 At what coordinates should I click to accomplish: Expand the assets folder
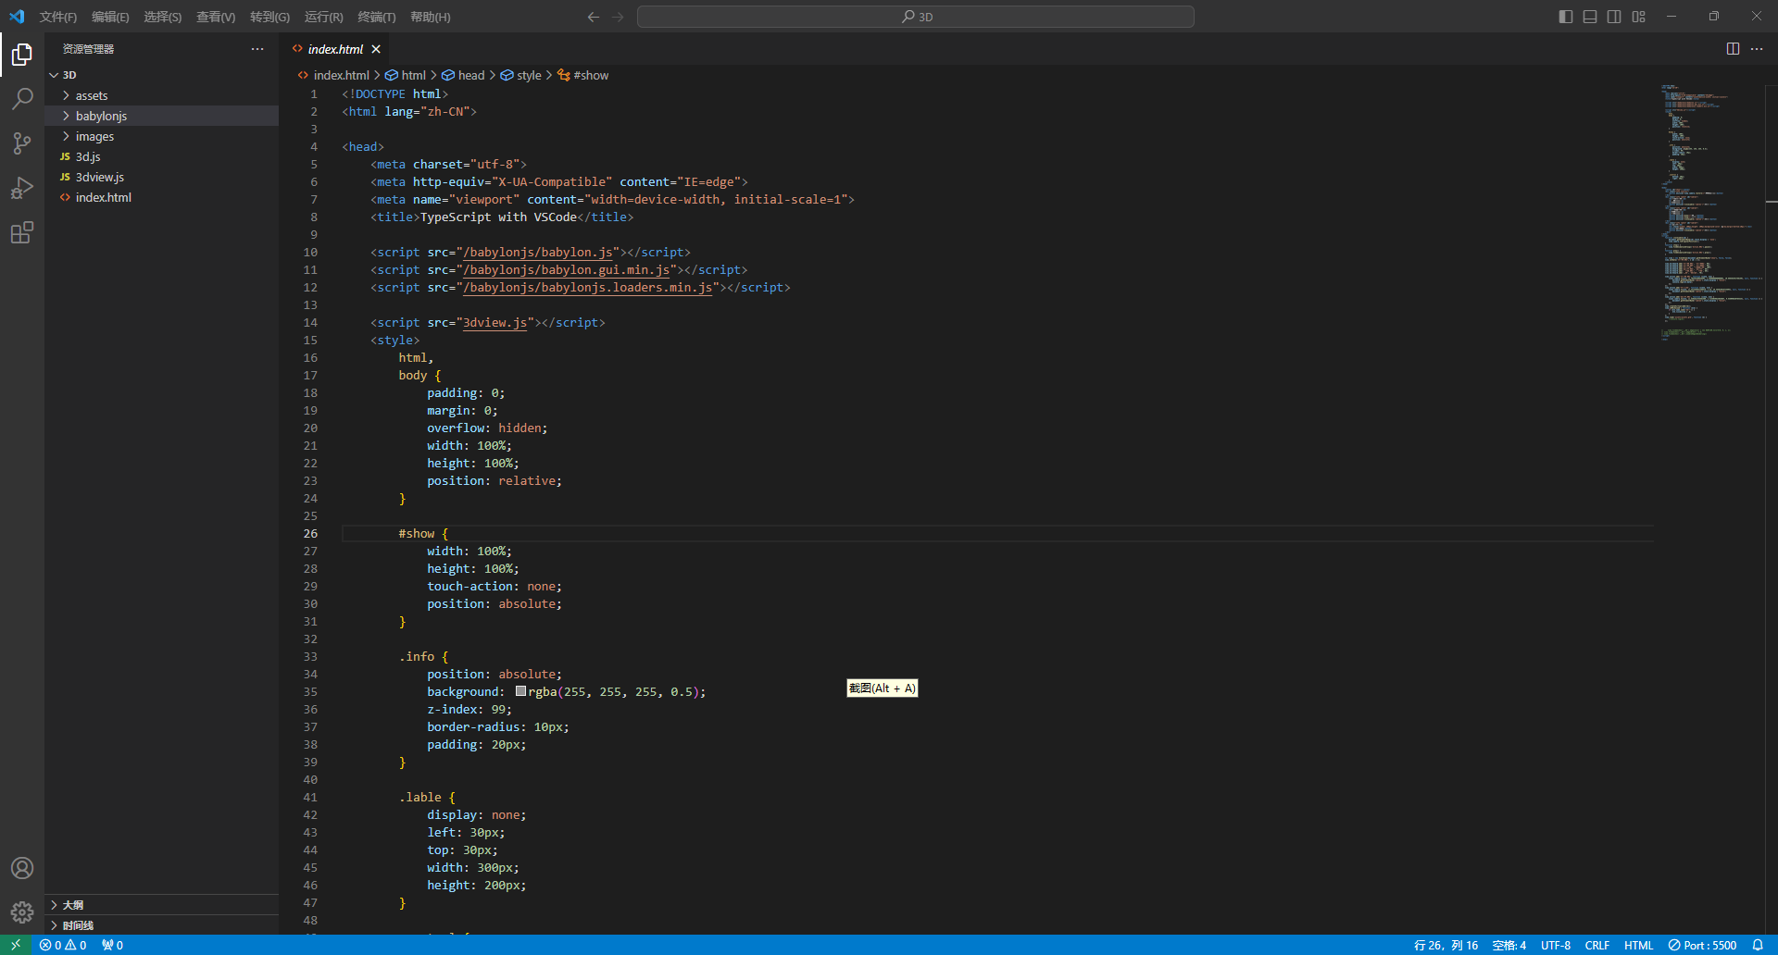click(162, 95)
